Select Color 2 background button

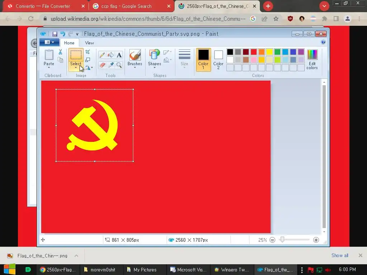(218, 60)
